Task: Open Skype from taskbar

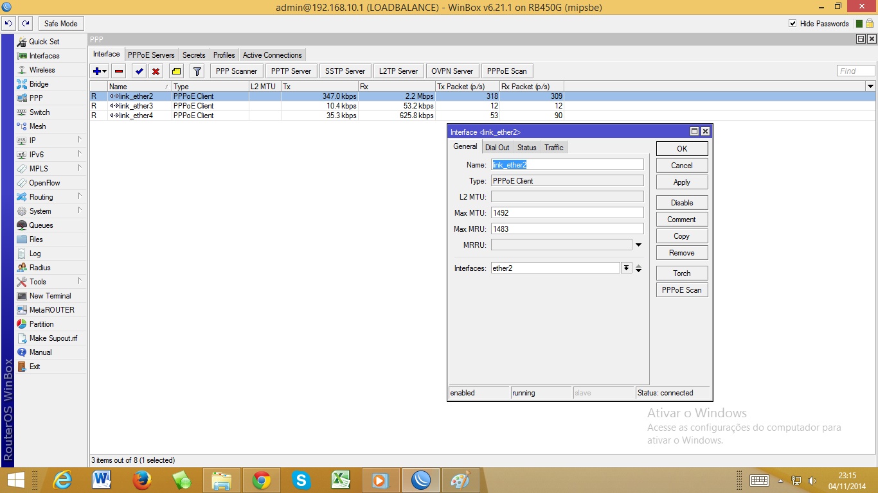Action: [x=301, y=480]
